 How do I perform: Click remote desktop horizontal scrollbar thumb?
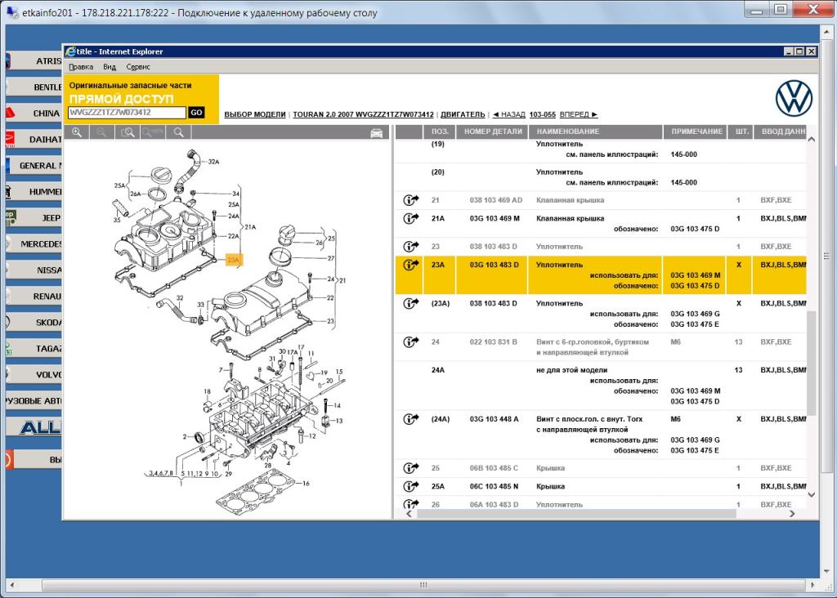pos(423,585)
